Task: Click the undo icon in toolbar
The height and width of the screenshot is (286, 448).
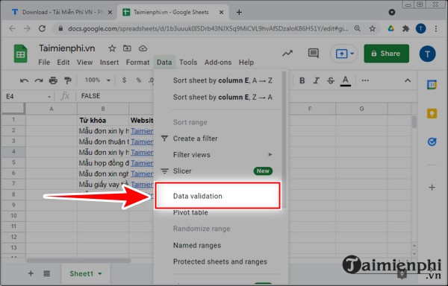Action: [x=25, y=80]
